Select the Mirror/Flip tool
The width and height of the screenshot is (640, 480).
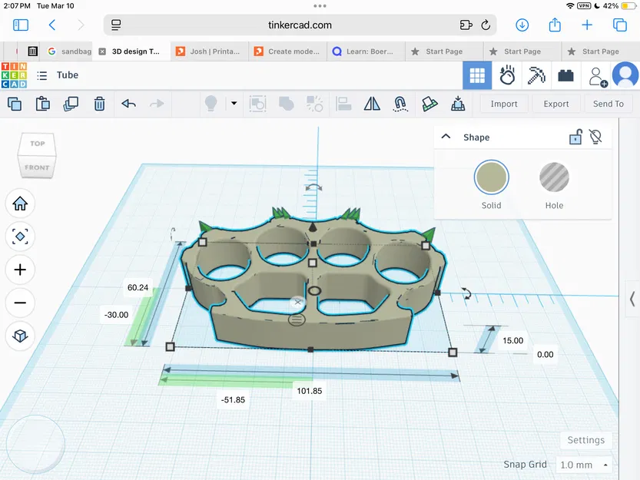point(372,103)
